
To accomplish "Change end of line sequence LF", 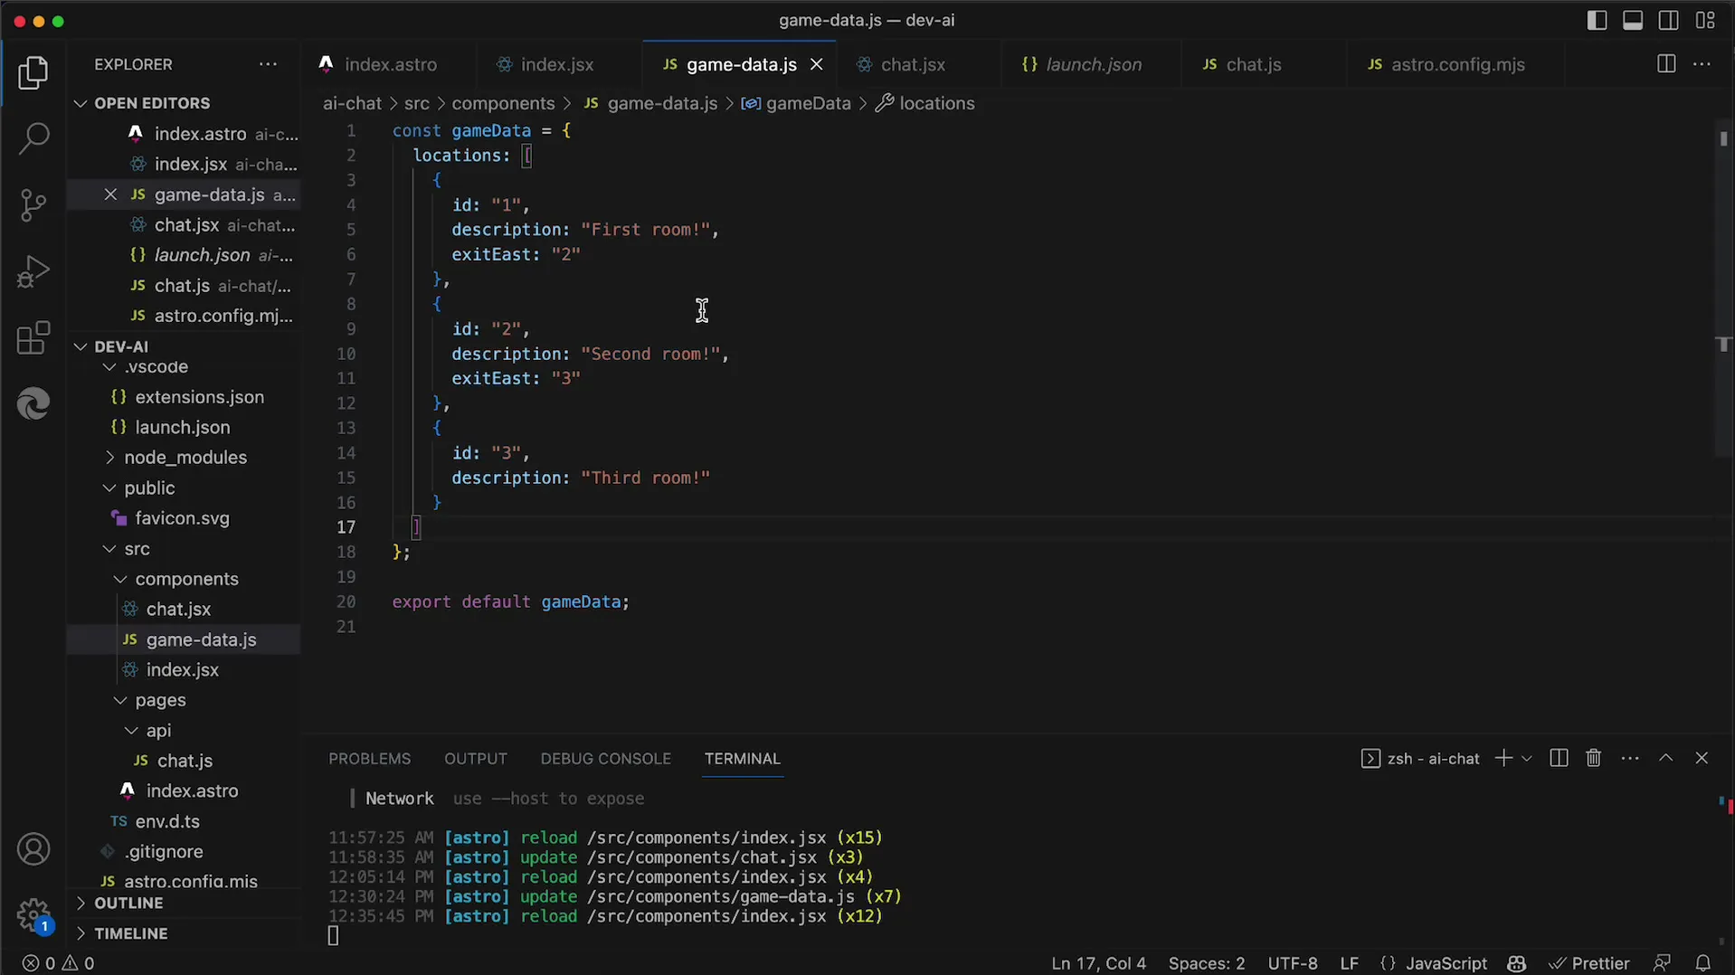I will click(x=1349, y=963).
